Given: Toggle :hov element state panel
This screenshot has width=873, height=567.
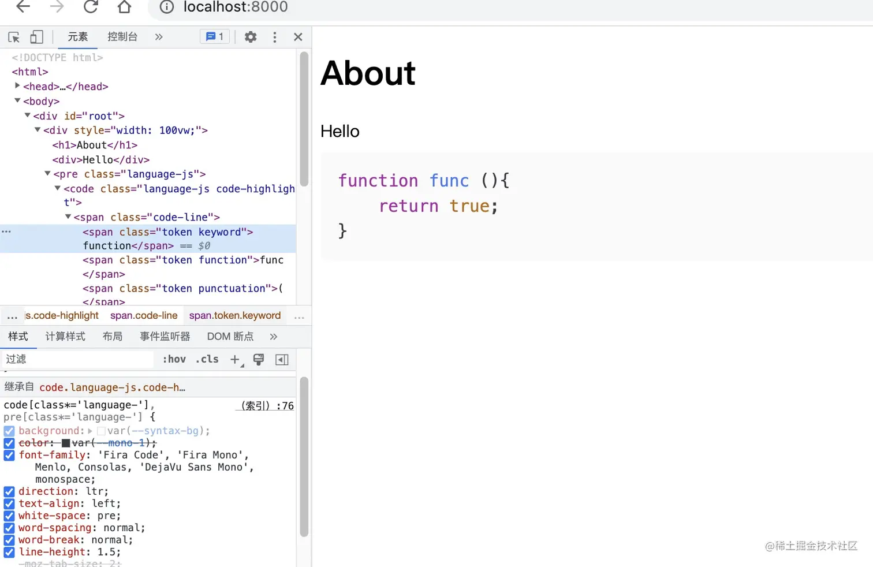Looking at the screenshot, I should click(174, 359).
